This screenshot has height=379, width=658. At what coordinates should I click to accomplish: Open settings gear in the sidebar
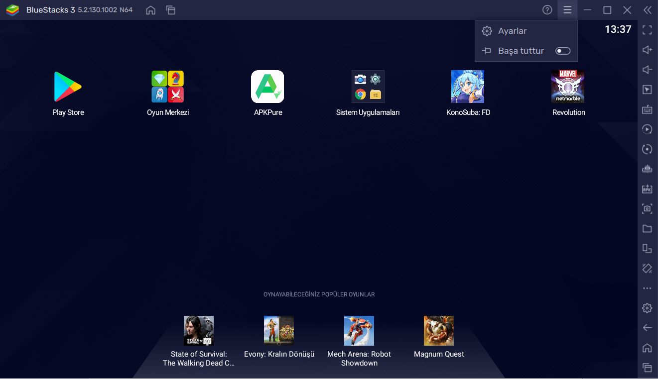[647, 308]
